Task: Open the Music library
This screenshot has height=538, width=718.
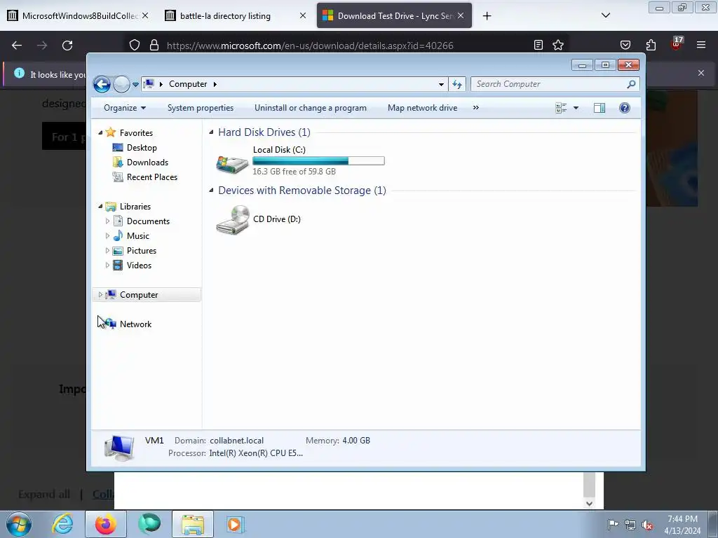Action: 138,236
